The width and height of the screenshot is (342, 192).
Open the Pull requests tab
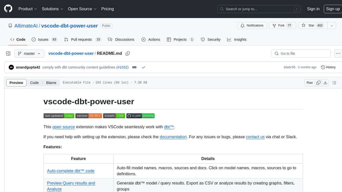(82, 39)
